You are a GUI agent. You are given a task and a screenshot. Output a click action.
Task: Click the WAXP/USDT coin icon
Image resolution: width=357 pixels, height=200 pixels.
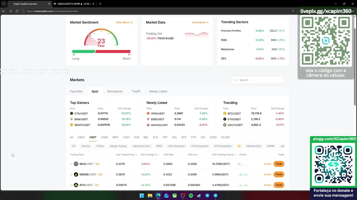click(71, 125)
